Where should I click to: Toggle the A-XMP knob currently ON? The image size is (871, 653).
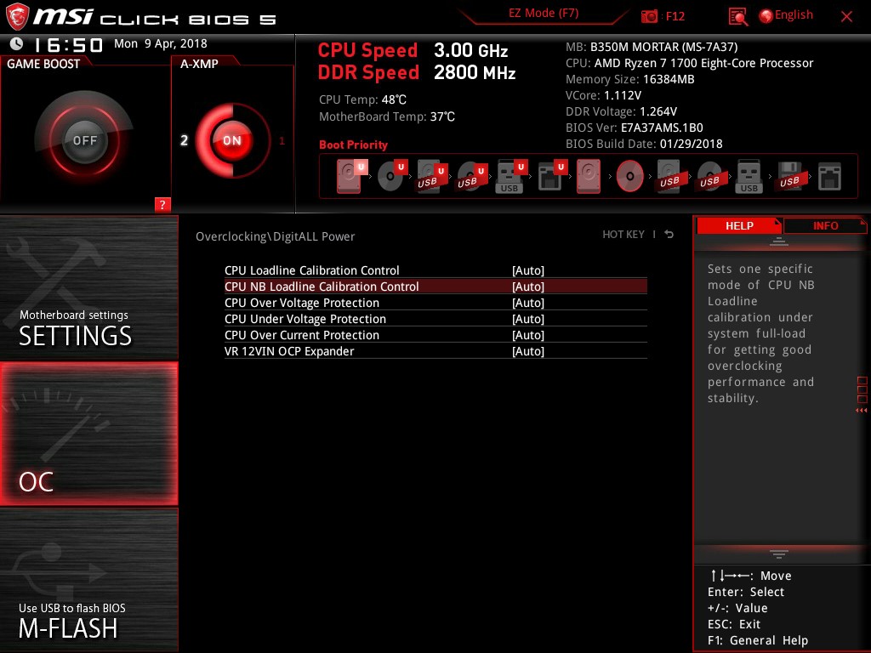pyautogui.click(x=232, y=140)
